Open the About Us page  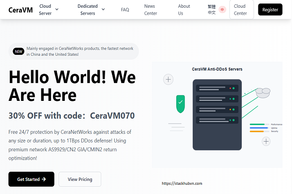(x=184, y=10)
